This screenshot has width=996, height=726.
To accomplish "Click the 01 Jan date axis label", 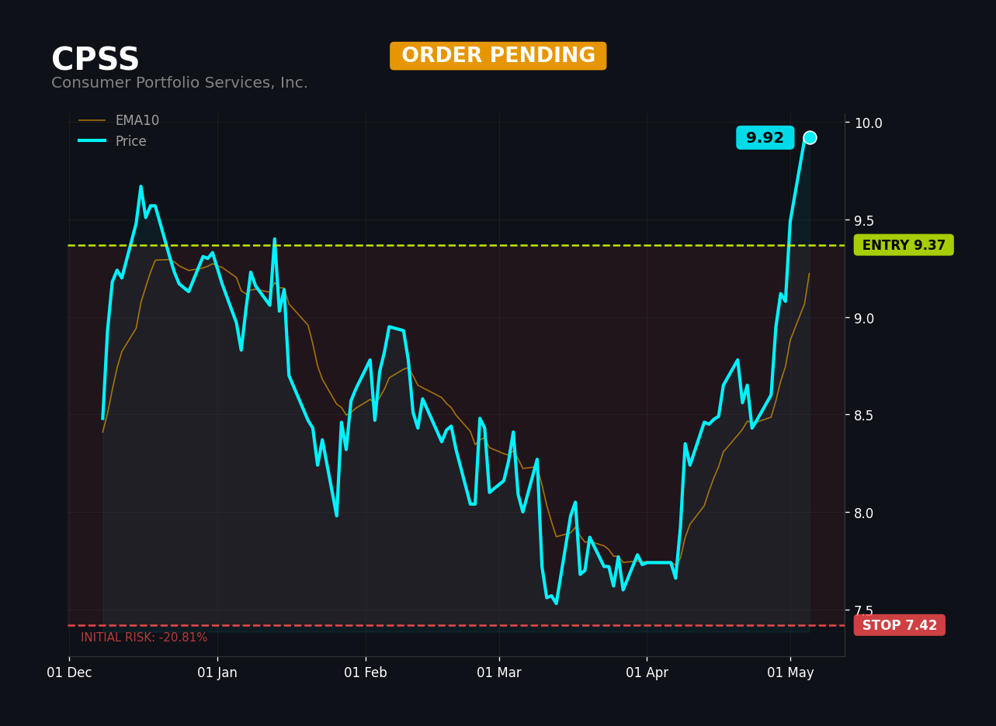I will 217,672.
